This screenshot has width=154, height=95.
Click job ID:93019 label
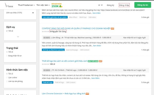coord(47,70)
